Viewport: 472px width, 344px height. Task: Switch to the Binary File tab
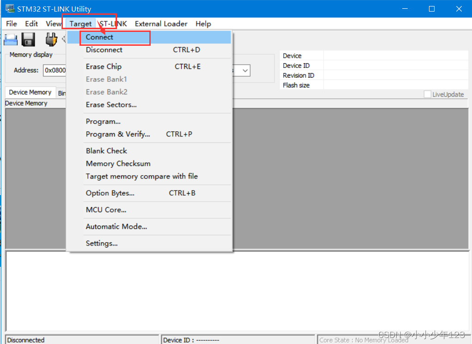click(61, 93)
